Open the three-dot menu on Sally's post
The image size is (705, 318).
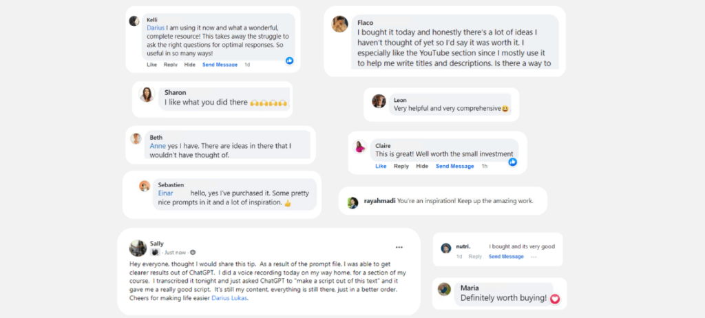[x=399, y=247]
